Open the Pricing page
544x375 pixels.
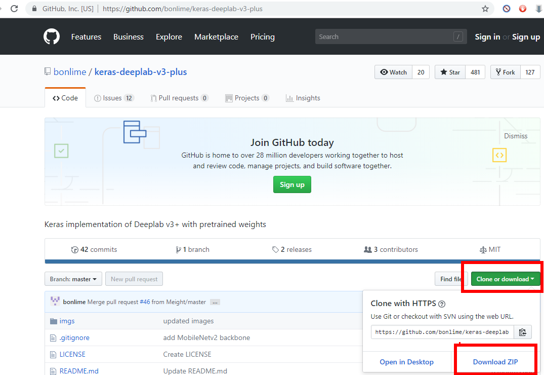click(263, 37)
